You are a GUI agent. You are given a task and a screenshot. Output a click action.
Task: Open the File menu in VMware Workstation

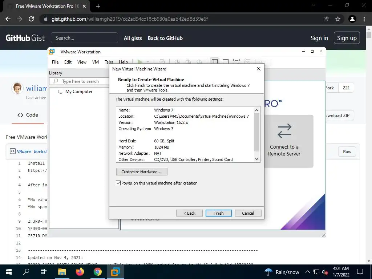[x=55, y=62]
